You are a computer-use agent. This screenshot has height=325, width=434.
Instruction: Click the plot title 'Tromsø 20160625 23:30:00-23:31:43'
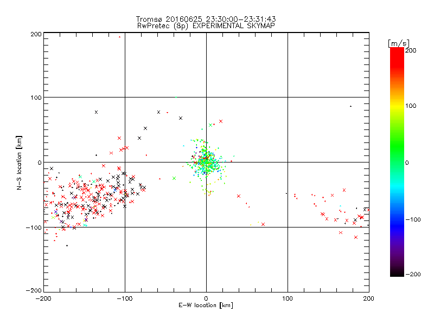(206, 19)
